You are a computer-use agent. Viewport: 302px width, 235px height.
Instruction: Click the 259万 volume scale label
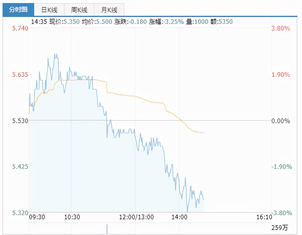coord(280,228)
